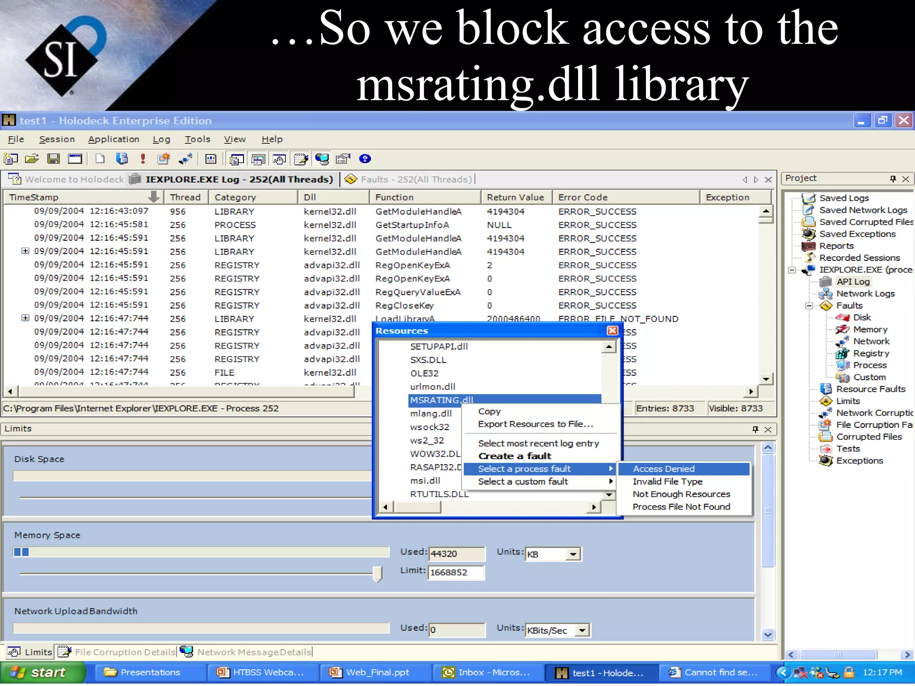Click the blank page toolbar icon
The width and height of the screenshot is (915, 686).
pyautogui.click(x=100, y=159)
